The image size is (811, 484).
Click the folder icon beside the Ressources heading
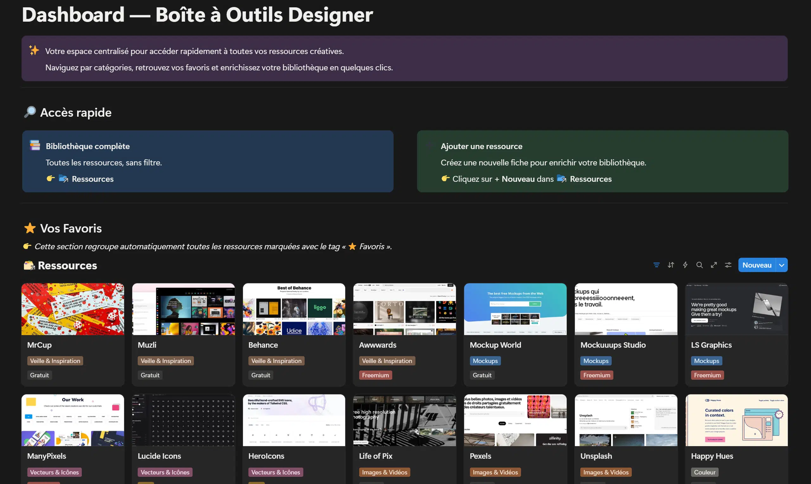29,265
